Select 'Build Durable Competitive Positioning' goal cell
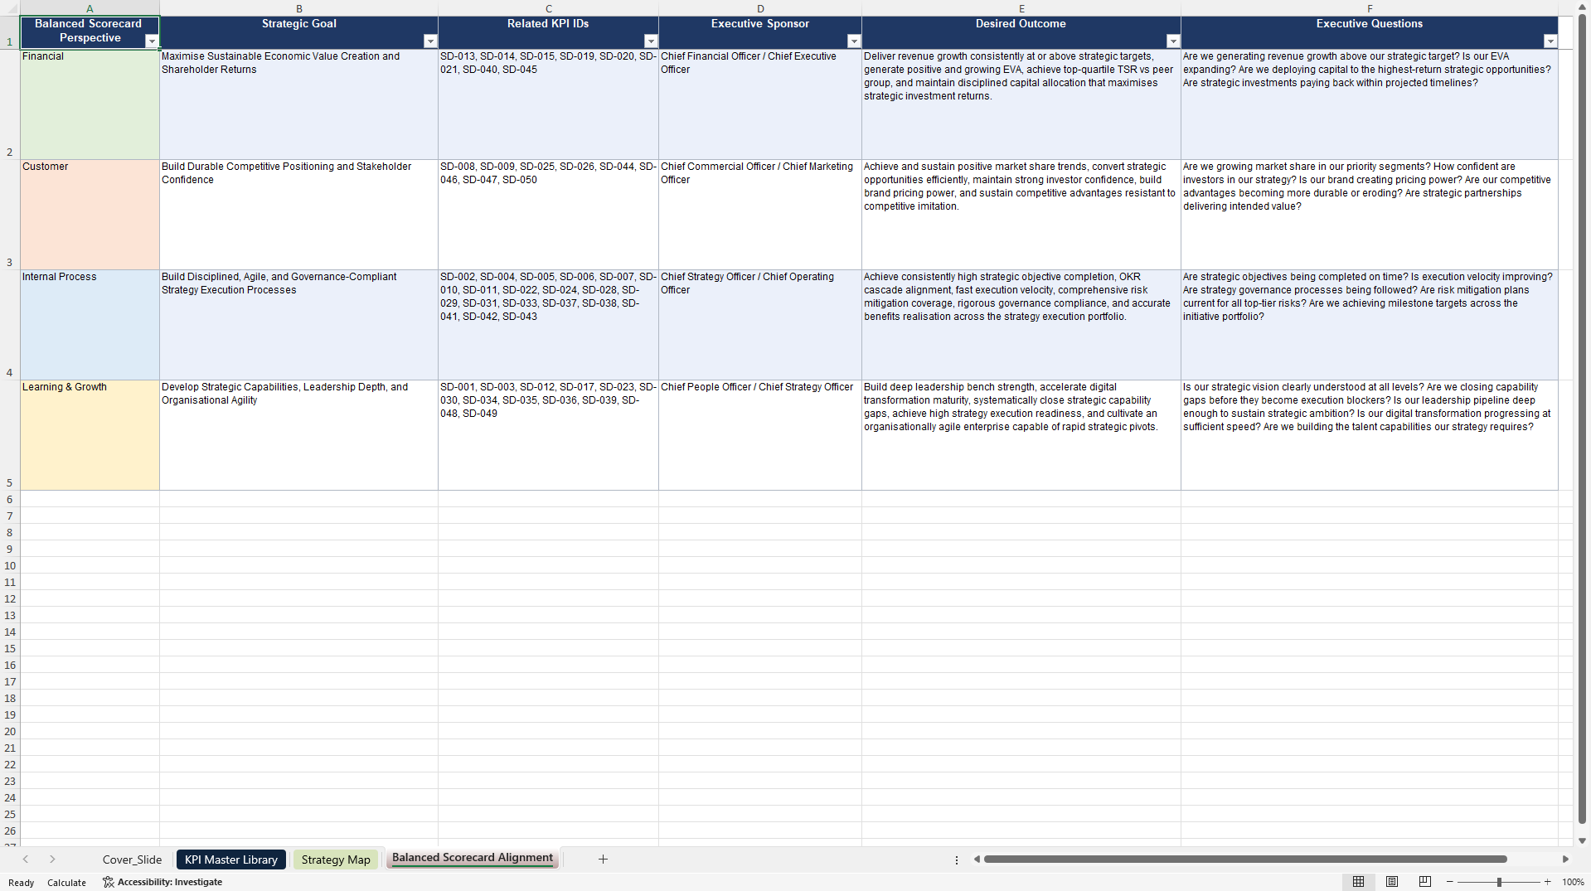 (x=298, y=215)
